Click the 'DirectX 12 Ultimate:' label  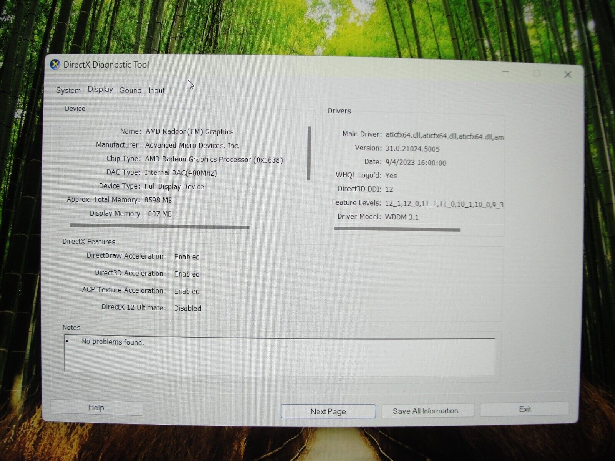pos(133,308)
